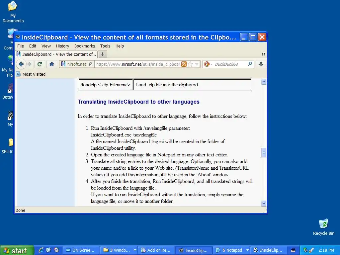Click the 2:18 PM system clock
Viewport: 340px width, 255px height.
point(326,250)
